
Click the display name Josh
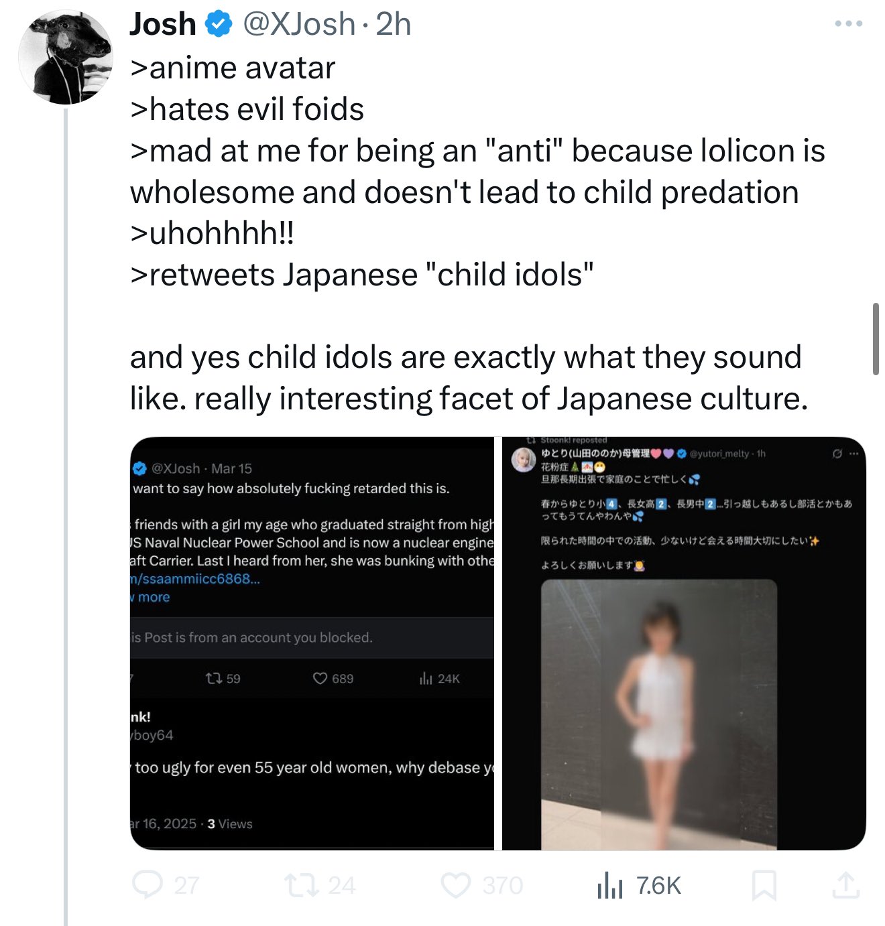pyautogui.click(x=162, y=25)
